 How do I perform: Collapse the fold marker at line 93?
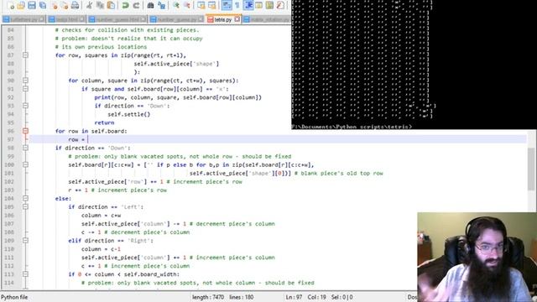click(25, 106)
